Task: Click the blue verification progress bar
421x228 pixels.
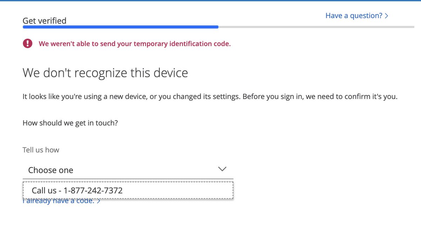Action: point(120,27)
